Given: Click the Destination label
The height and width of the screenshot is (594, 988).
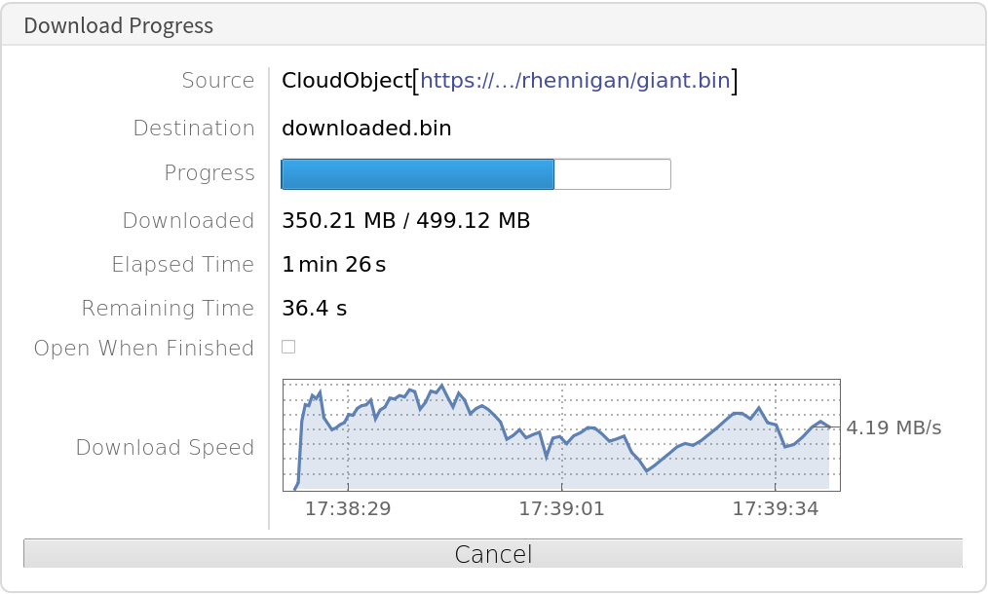Looking at the screenshot, I should point(193,129).
